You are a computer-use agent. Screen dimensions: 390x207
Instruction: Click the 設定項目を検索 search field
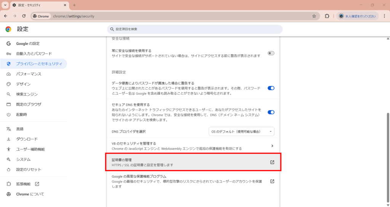coord(195,29)
